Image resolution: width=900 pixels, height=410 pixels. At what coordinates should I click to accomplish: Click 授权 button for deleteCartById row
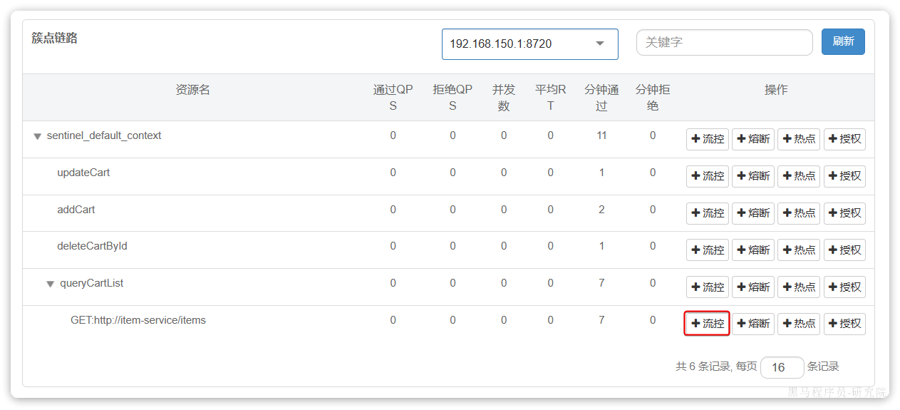pyautogui.click(x=844, y=250)
